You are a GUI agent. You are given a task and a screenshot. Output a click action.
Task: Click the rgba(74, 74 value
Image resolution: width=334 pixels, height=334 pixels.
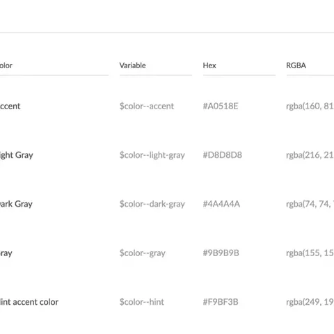pos(310,204)
